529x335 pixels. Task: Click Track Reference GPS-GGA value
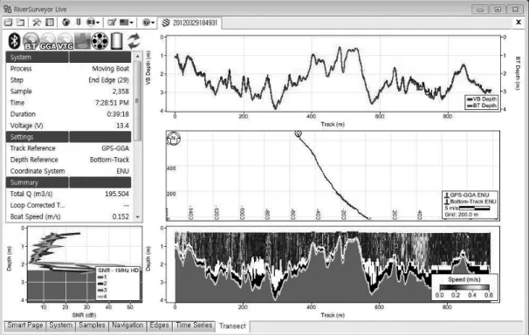(115, 148)
